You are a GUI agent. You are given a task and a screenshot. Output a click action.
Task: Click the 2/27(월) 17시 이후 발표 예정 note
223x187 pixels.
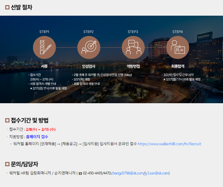182,79
